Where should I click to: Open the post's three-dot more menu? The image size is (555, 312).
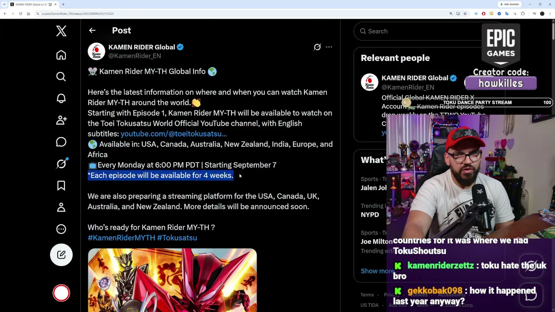pos(329,47)
